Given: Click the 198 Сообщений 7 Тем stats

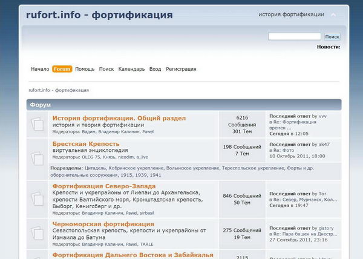Looking at the screenshot, I should (242, 150).
